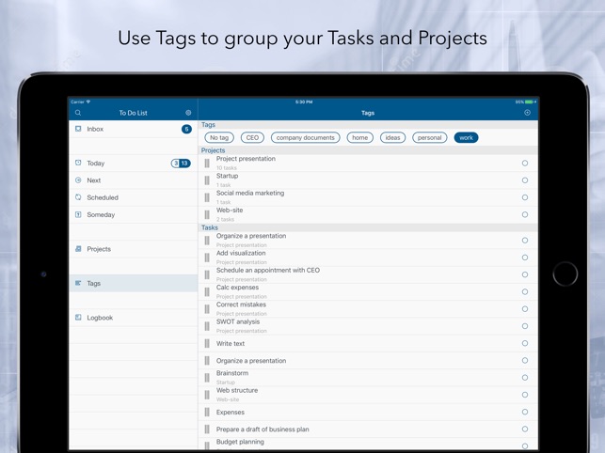Screen dimensions: 605x453
Task: Complete the Brainstorm task circle
Action: (x=525, y=378)
